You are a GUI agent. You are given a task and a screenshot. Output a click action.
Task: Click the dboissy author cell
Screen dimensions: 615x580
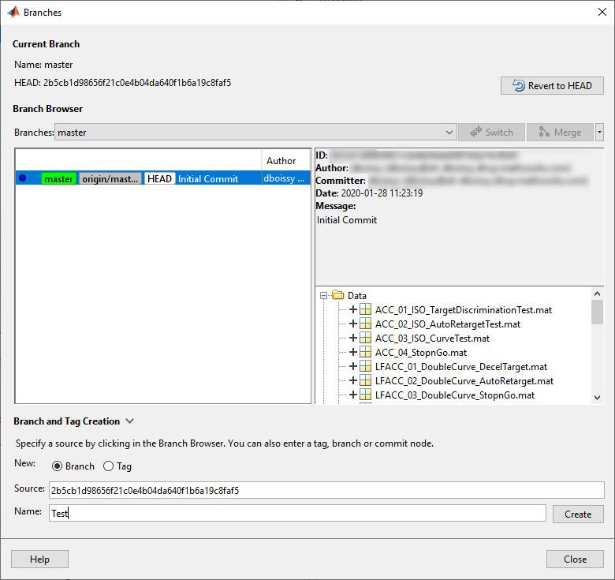point(284,178)
